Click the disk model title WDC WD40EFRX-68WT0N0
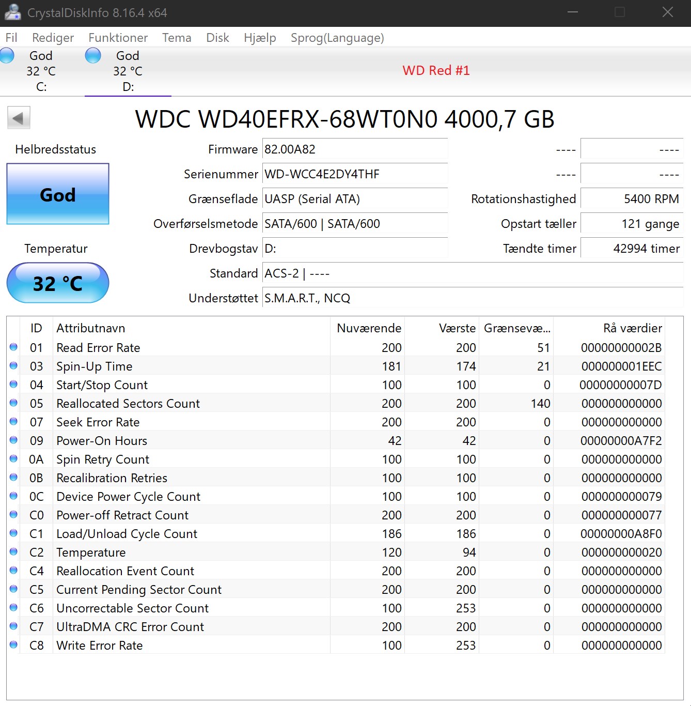 (x=344, y=119)
